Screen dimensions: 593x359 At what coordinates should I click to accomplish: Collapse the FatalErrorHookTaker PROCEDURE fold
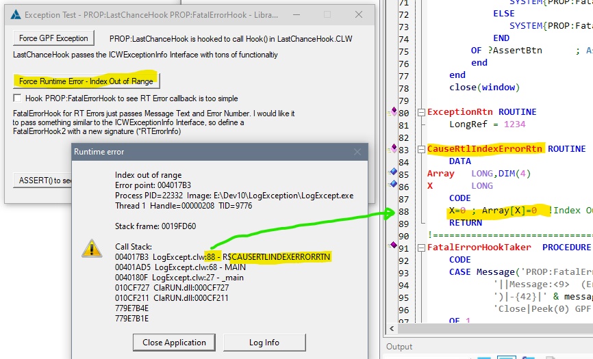point(422,247)
